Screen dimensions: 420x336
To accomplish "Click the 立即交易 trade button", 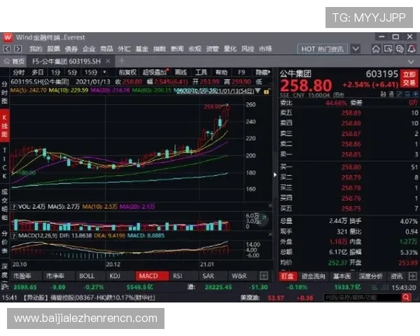I will click(x=409, y=78).
